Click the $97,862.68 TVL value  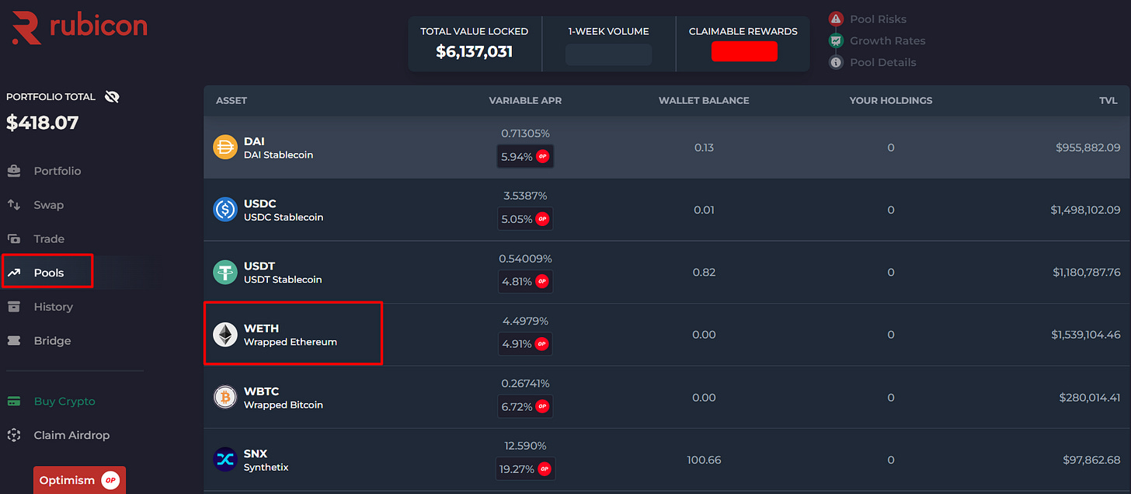click(x=1091, y=460)
